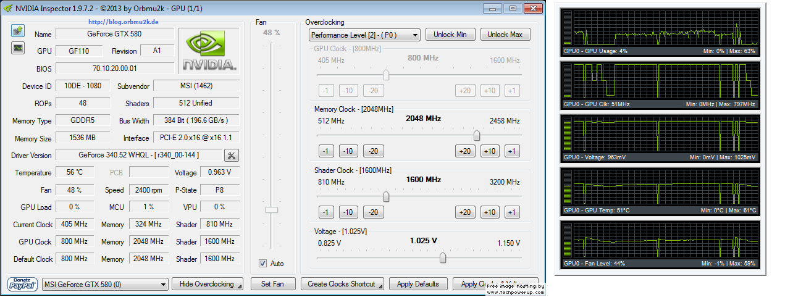Viewport: 793px width, 305px height.
Task: Close the NVIDIA Inspector window
Action: (x=532, y=8)
